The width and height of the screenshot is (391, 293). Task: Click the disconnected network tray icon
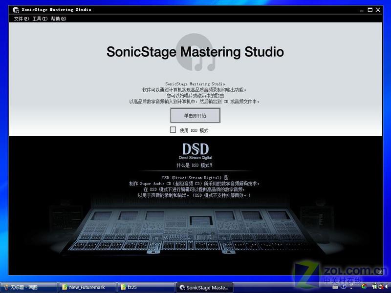coord(381,287)
